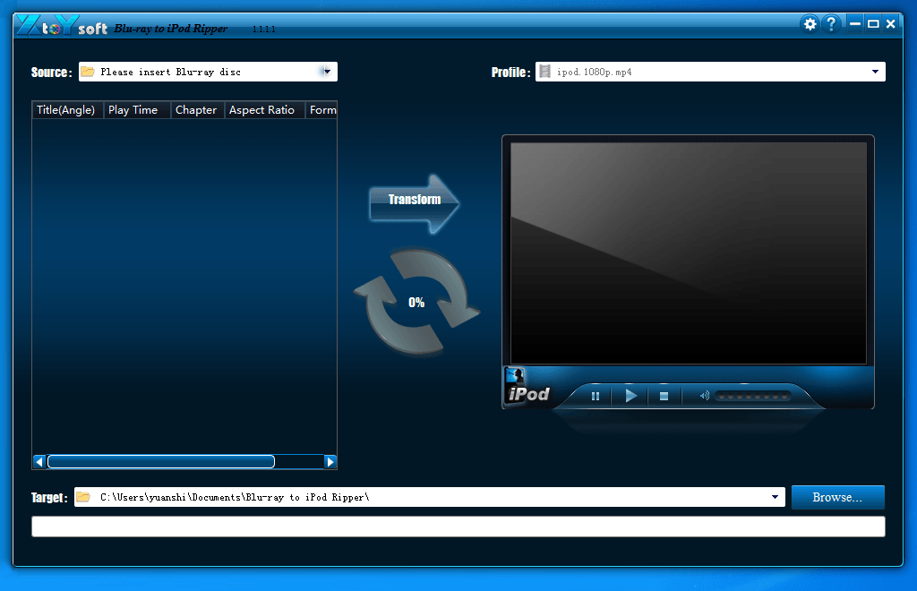Pause the preview playback

[596, 396]
